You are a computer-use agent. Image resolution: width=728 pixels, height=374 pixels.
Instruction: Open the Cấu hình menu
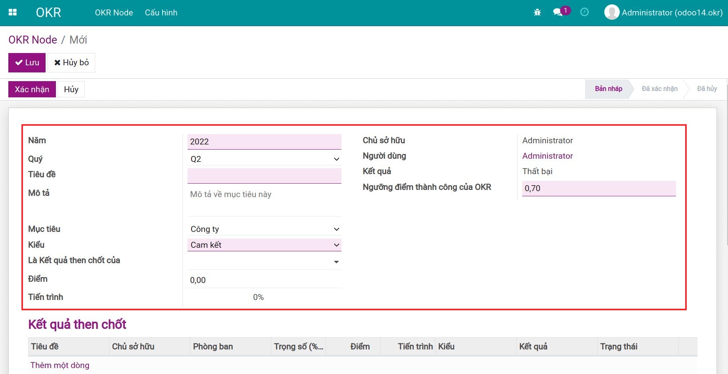click(161, 13)
